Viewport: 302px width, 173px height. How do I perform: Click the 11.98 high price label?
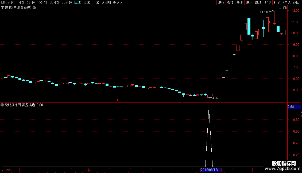pos(264,12)
